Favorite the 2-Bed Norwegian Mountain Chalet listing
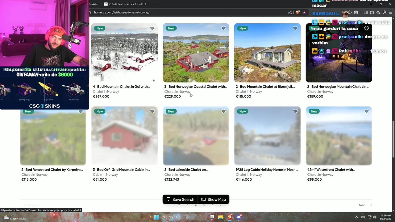This screenshot has height=222, width=395. (x=366, y=28)
